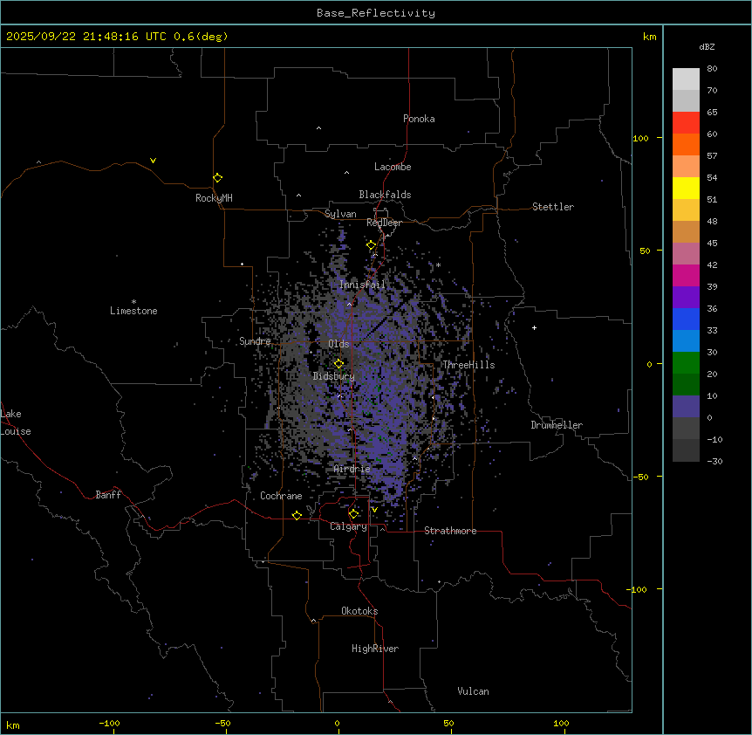This screenshot has width=752, height=735.
Task: Click the Ponoka city label
Action: tap(419, 119)
